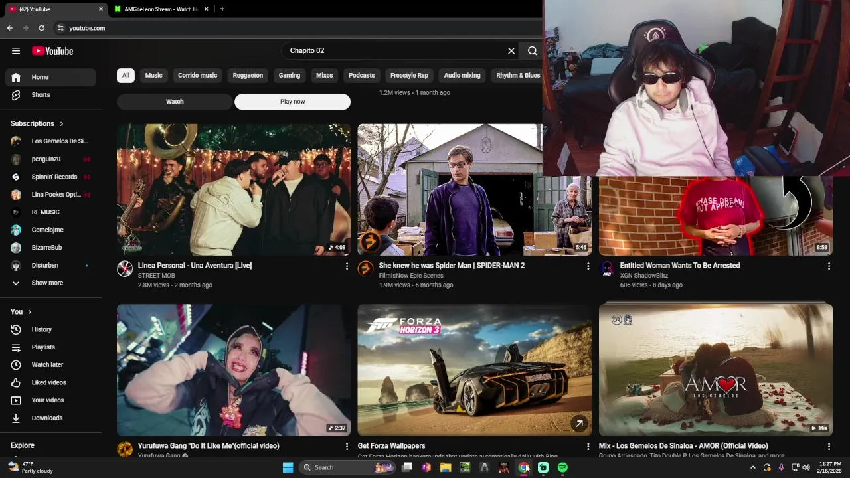
Task: Open Playlists in the sidebar
Action: point(50,347)
